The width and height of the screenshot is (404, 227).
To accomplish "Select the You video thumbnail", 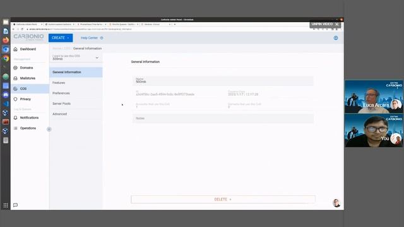I will coord(374,131).
